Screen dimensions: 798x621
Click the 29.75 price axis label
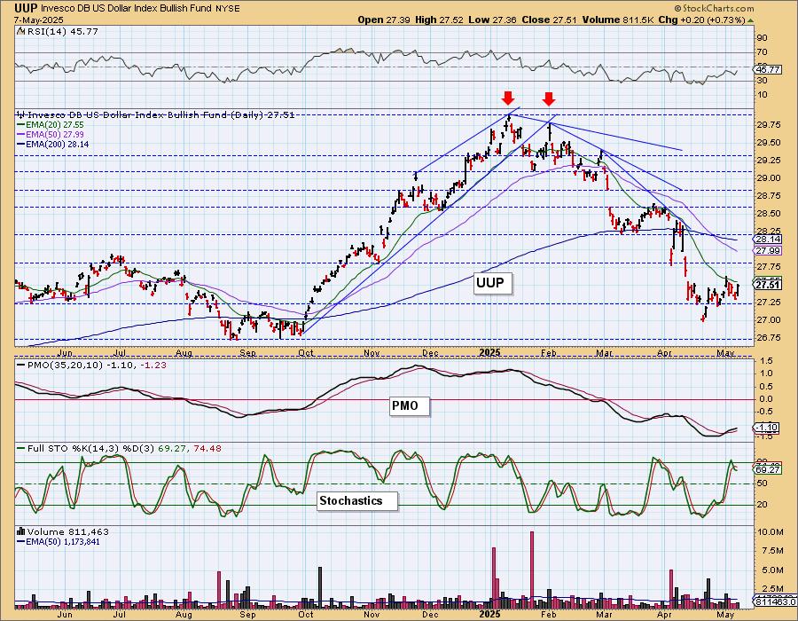768,125
